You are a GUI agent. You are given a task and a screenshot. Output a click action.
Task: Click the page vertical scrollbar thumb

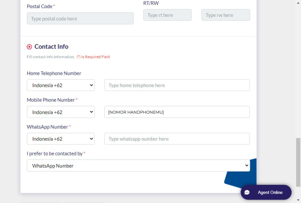point(298,162)
